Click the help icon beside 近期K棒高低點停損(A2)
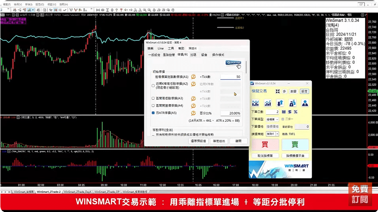The width and height of the screenshot is (378, 212). tap(193, 84)
